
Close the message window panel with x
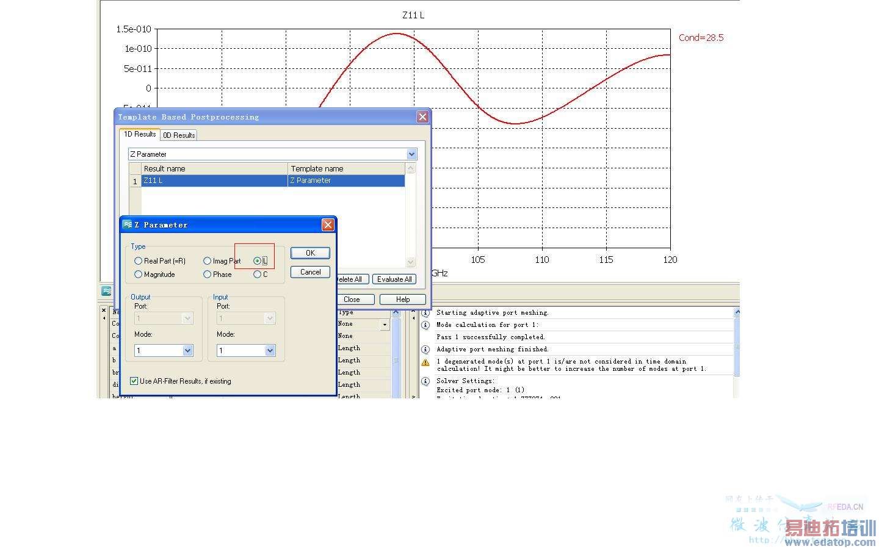click(413, 310)
